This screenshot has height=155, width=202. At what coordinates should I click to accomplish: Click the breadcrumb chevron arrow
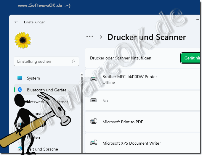(101, 37)
